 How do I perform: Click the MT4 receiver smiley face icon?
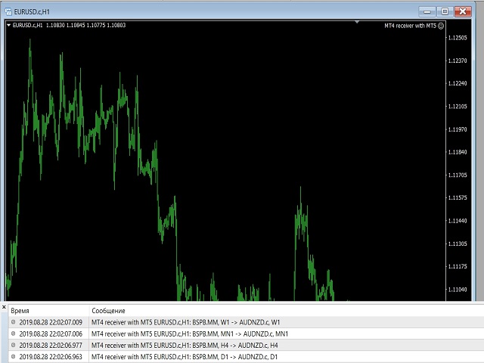click(x=441, y=26)
